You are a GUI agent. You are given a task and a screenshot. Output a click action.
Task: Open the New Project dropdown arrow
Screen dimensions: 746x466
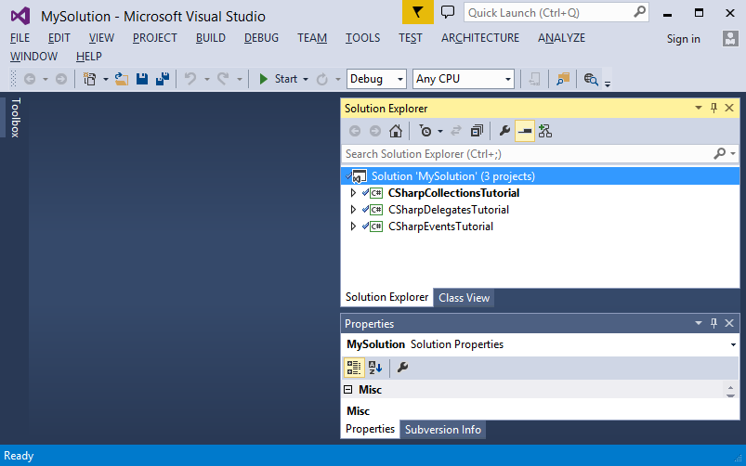(x=106, y=80)
